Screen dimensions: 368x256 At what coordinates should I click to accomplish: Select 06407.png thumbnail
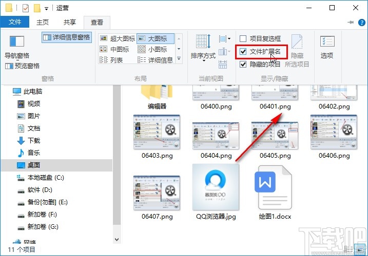[157, 193]
